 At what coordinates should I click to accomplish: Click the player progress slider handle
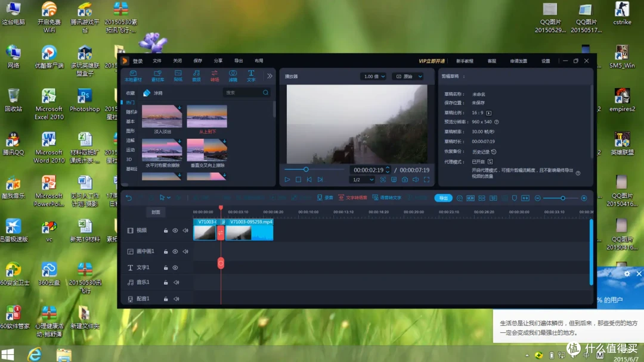(305, 169)
